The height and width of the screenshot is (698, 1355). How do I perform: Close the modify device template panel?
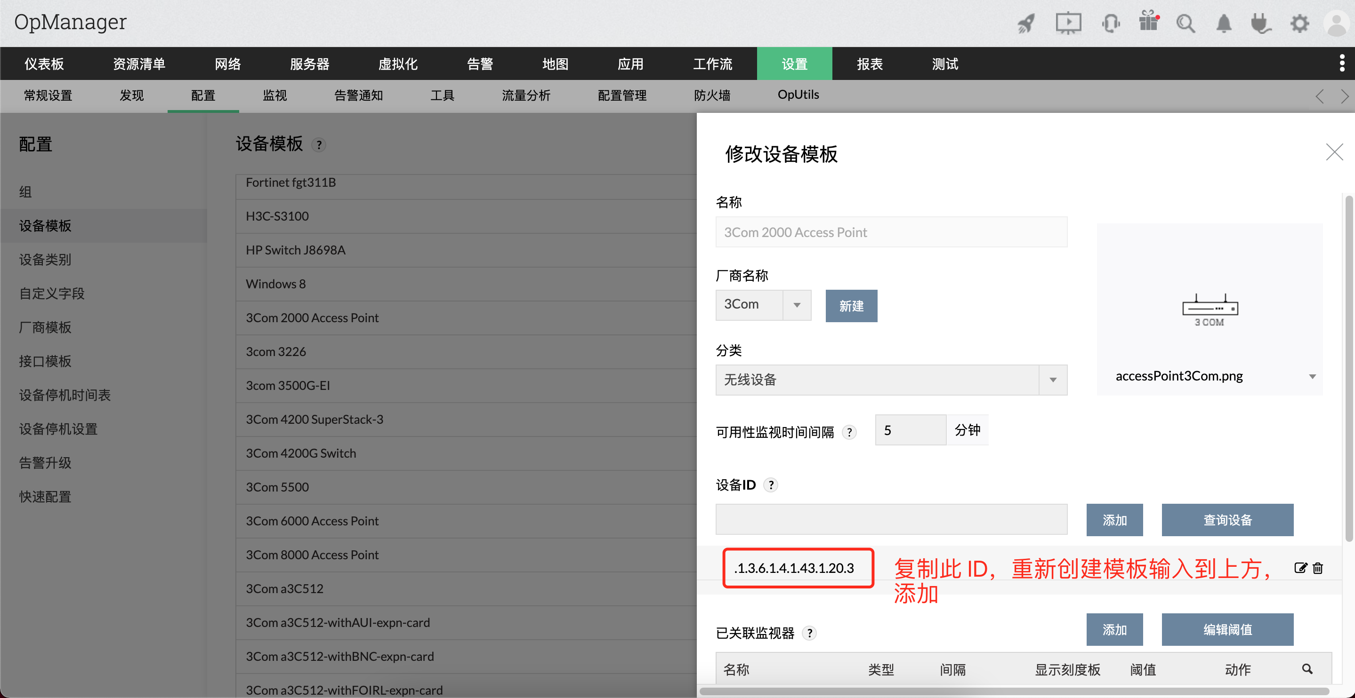[1334, 152]
